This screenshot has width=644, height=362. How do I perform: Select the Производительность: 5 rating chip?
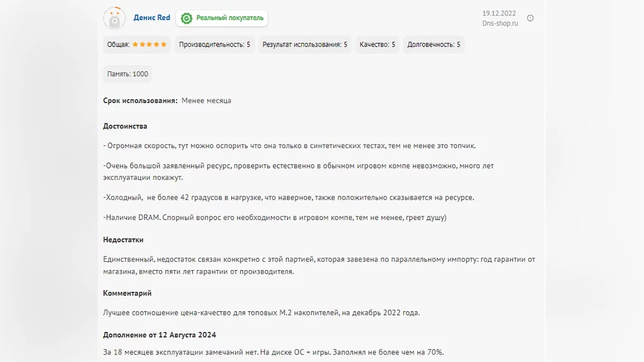pos(215,45)
